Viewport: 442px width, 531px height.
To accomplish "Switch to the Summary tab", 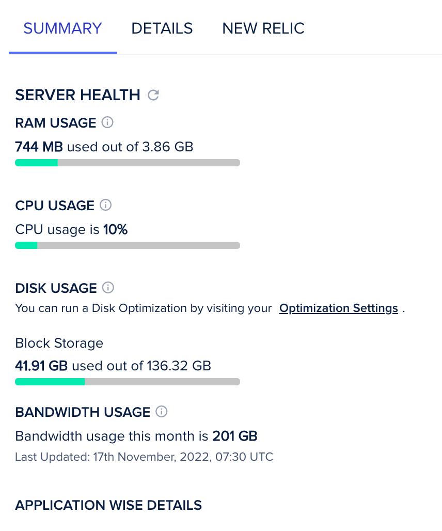I will pos(62,28).
